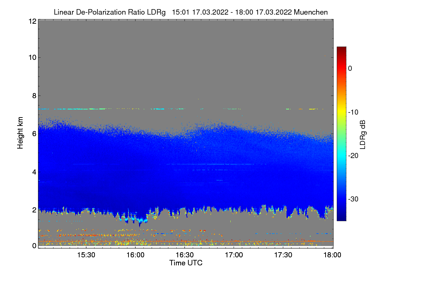Screen dimensions: 438x292
Task: Click the 6 km height label
Action: (34, 134)
